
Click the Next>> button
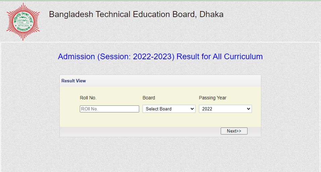click(x=234, y=131)
